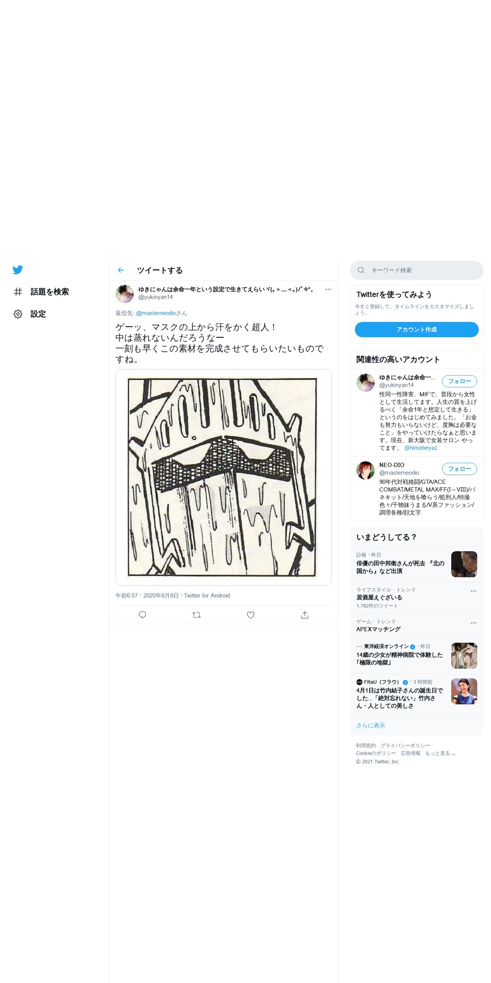491x983 pixels.
Task: Open the 田中邦衛 news story thumbnail
Action: [x=464, y=564]
